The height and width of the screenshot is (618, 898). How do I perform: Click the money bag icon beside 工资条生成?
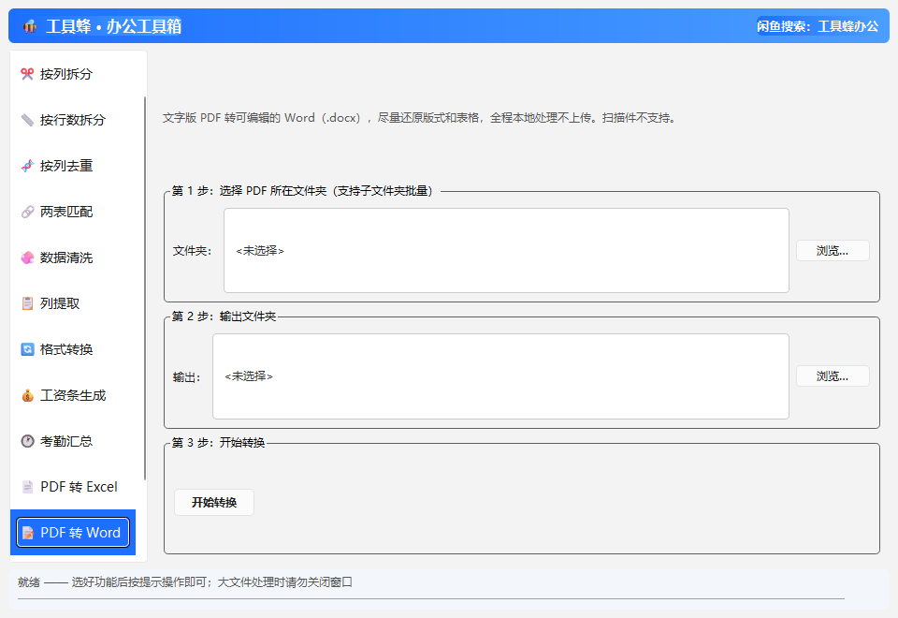[x=27, y=395]
